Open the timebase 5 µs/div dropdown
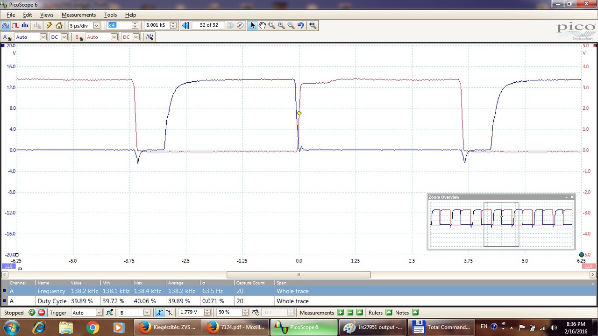The image size is (598, 336). (x=97, y=25)
